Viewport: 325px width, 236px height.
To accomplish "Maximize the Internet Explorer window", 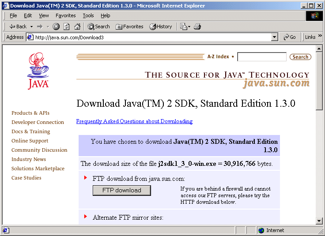I will [311, 6].
